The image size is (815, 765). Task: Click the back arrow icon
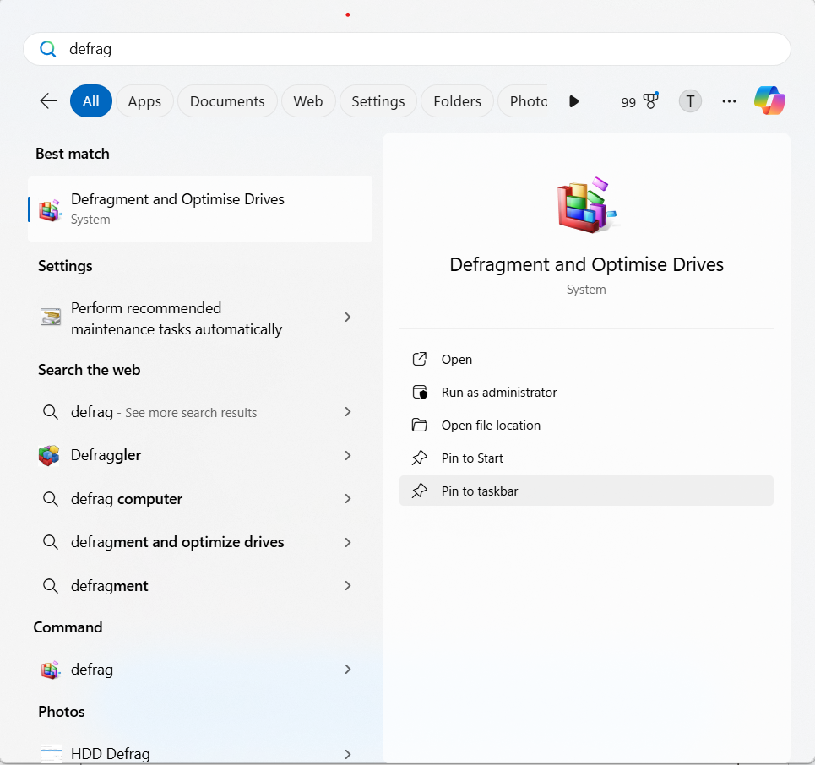click(48, 101)
